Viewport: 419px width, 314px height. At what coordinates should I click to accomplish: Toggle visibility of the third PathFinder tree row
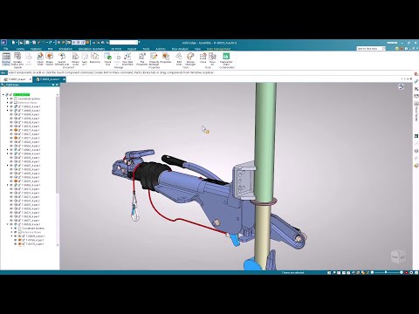pyautogui.click(x=11, y=106)
